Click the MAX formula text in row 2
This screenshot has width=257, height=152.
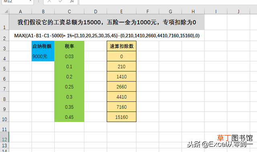tap(107, 36)
